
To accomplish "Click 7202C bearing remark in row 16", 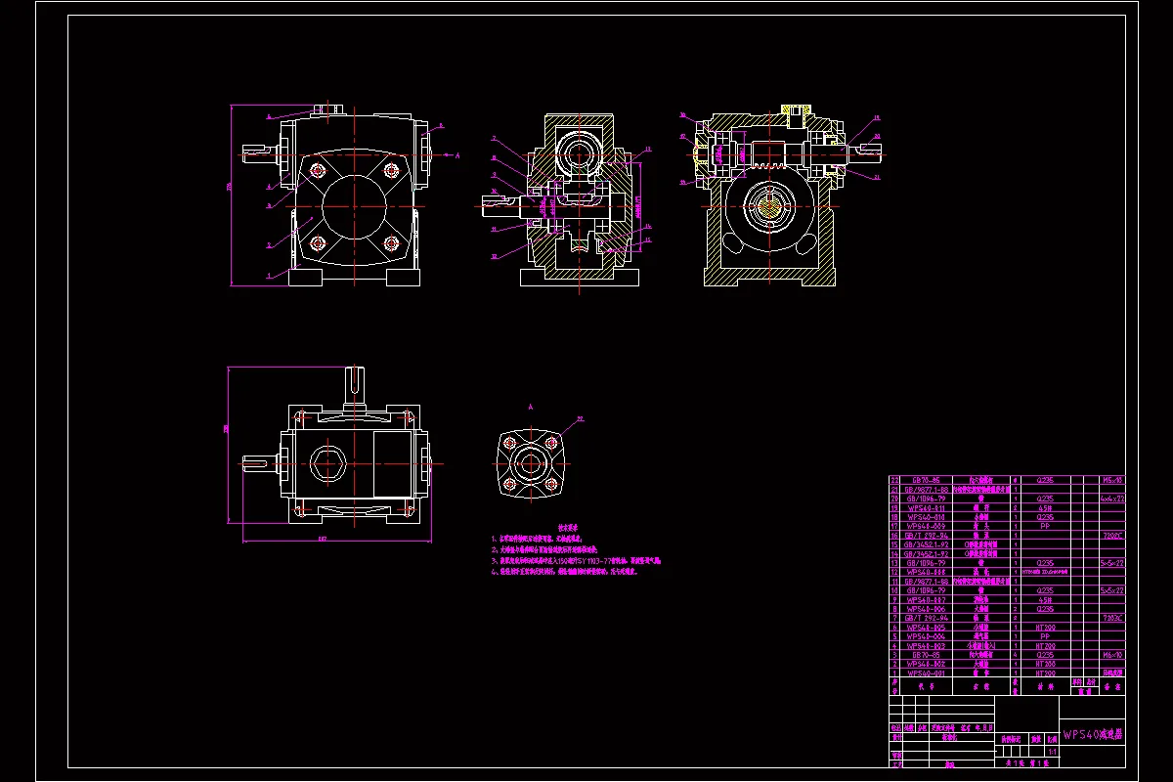I will click(x=1112, y=536).
